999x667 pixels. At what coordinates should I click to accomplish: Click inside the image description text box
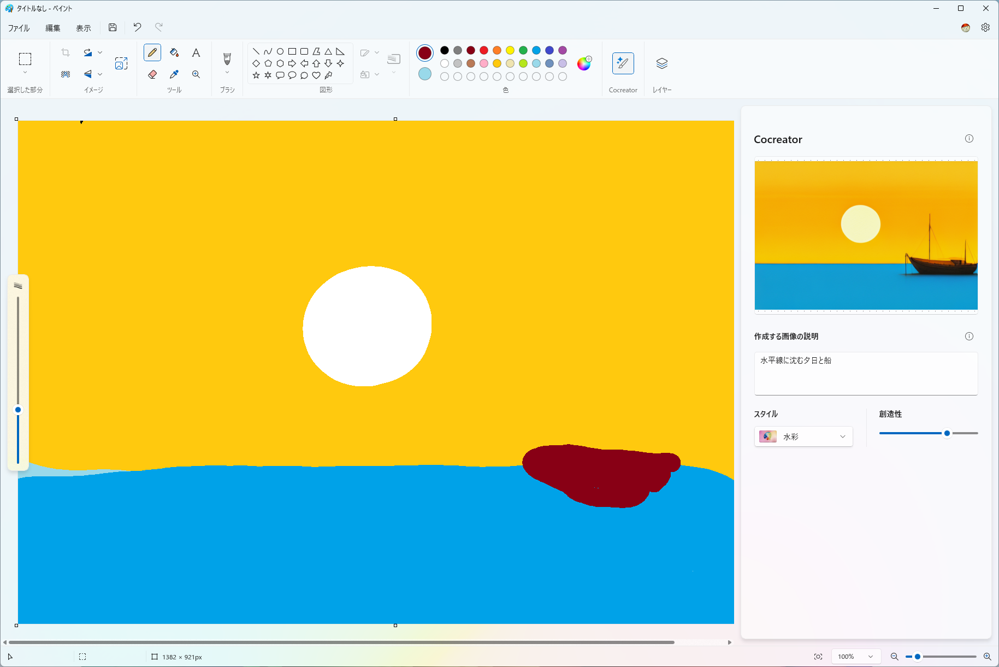865,373
